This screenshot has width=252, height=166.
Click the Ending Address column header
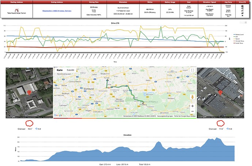(x=57, y=2)
